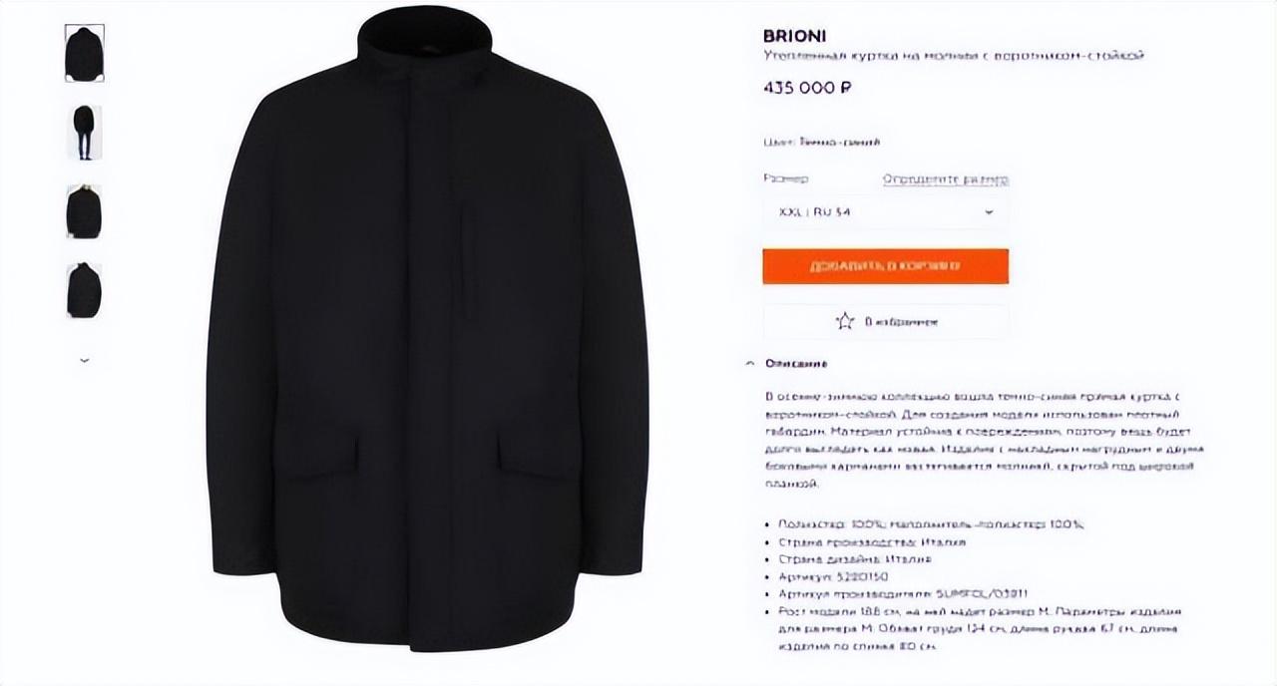Click the 'В избранное' button label
This screenshot has width=1277, height=686.
pos(901,322)
